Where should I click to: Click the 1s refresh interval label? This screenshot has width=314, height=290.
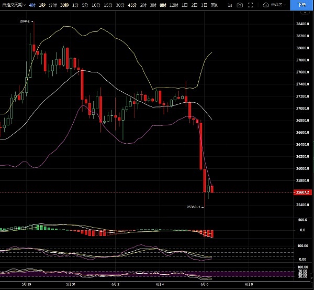pyautogui.click(x=230, y=5)
